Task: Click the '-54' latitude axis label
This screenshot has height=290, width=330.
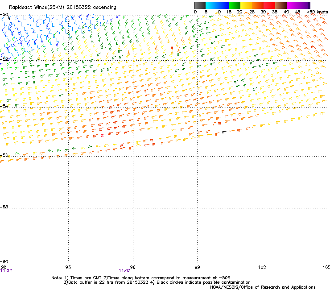Action: tap(4, 106)
